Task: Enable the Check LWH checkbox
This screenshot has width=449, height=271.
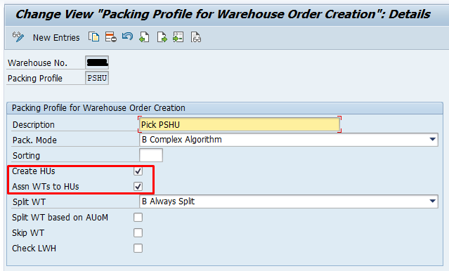Action: (138, 249)
